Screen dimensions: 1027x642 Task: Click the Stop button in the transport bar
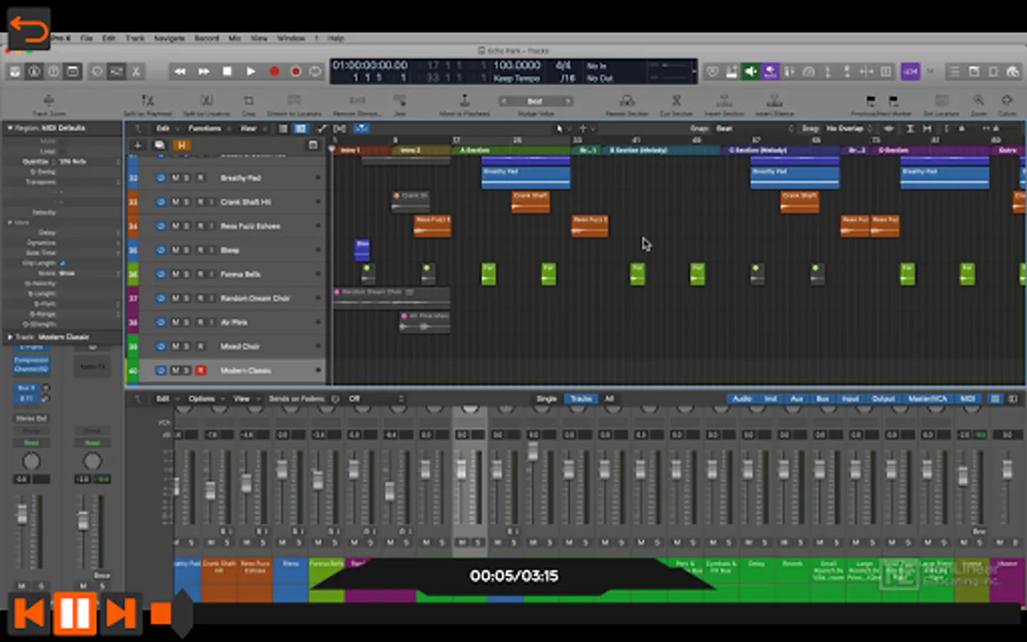[227, 71]
